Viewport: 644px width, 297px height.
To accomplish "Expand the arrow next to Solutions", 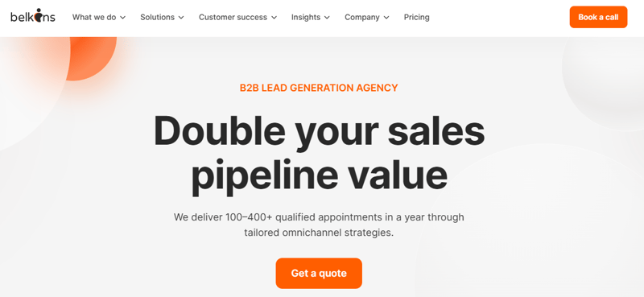I will [x=181, y=18].
